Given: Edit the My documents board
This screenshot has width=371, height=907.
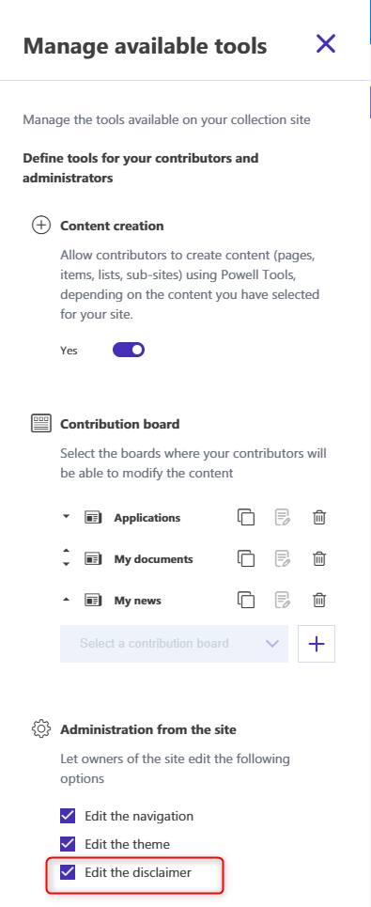Looking at the screenshot, I should [283, 559].
